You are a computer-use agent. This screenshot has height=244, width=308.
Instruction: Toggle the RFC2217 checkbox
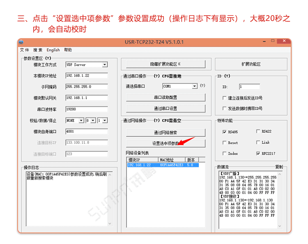(258, 154)
